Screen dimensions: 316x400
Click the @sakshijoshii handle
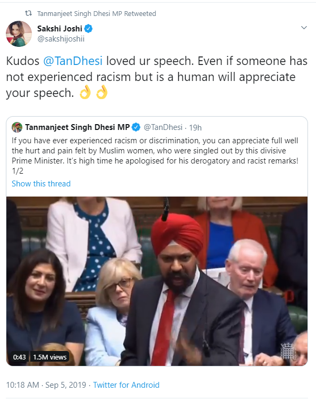[x=61, y=39]
